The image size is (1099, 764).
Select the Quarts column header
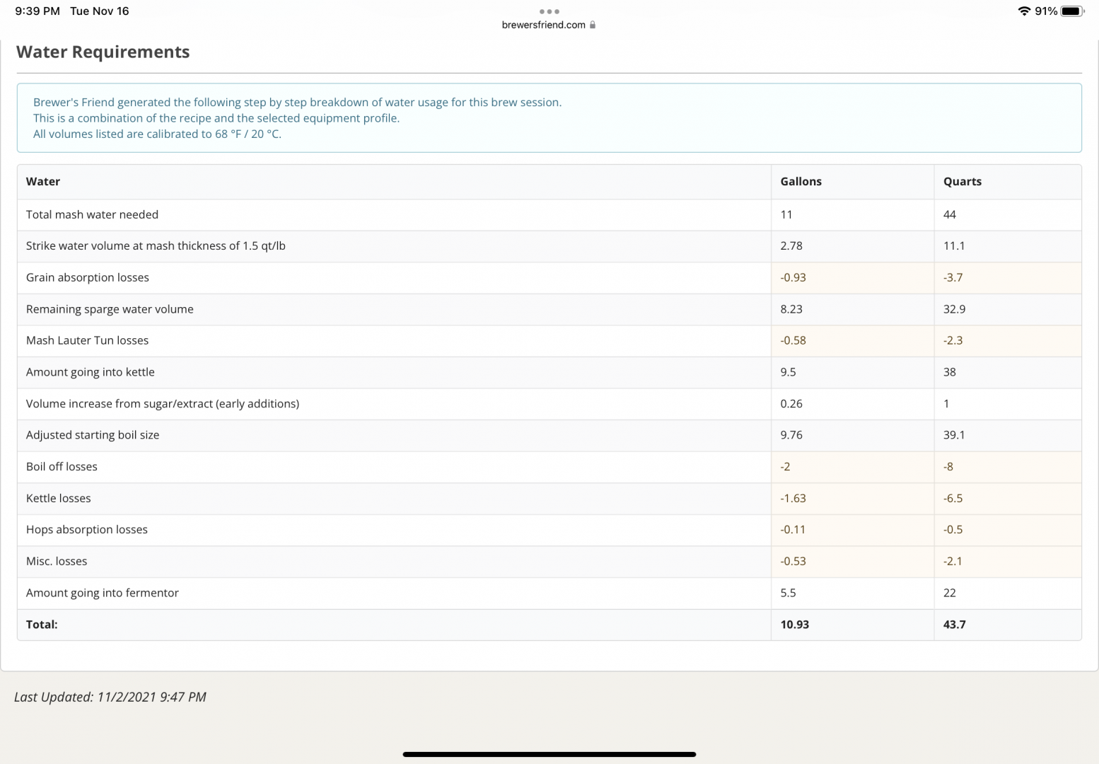click(x=962, y=182)
